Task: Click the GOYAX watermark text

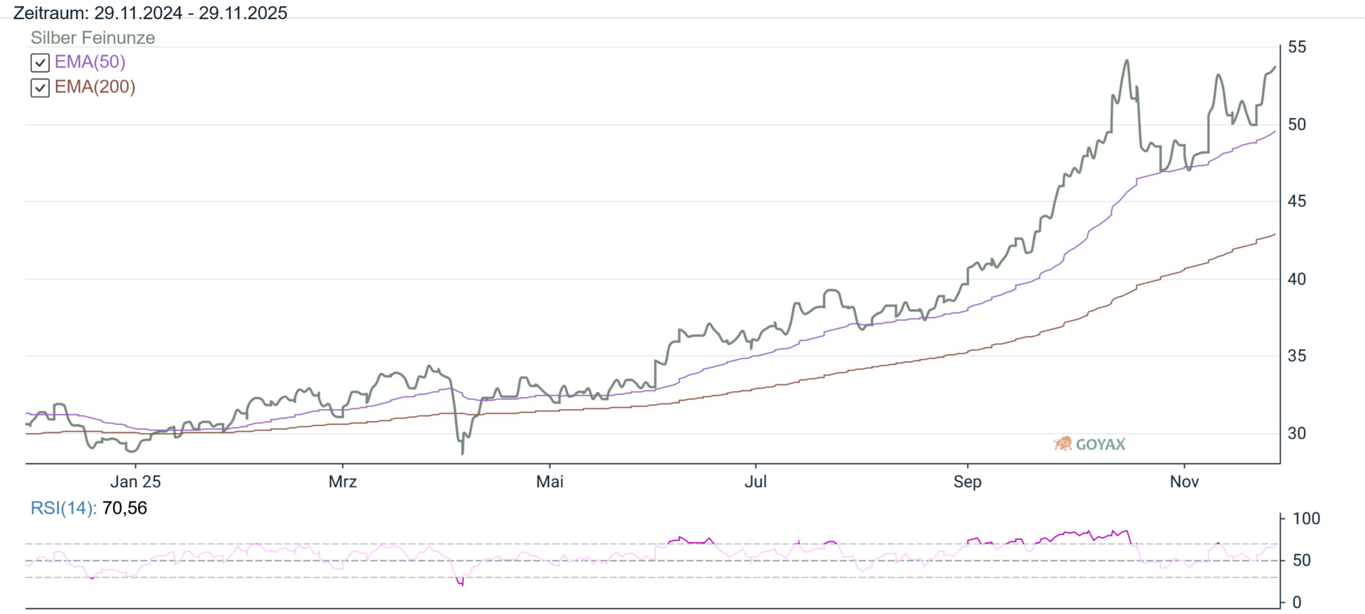Action: [1100, 445]
